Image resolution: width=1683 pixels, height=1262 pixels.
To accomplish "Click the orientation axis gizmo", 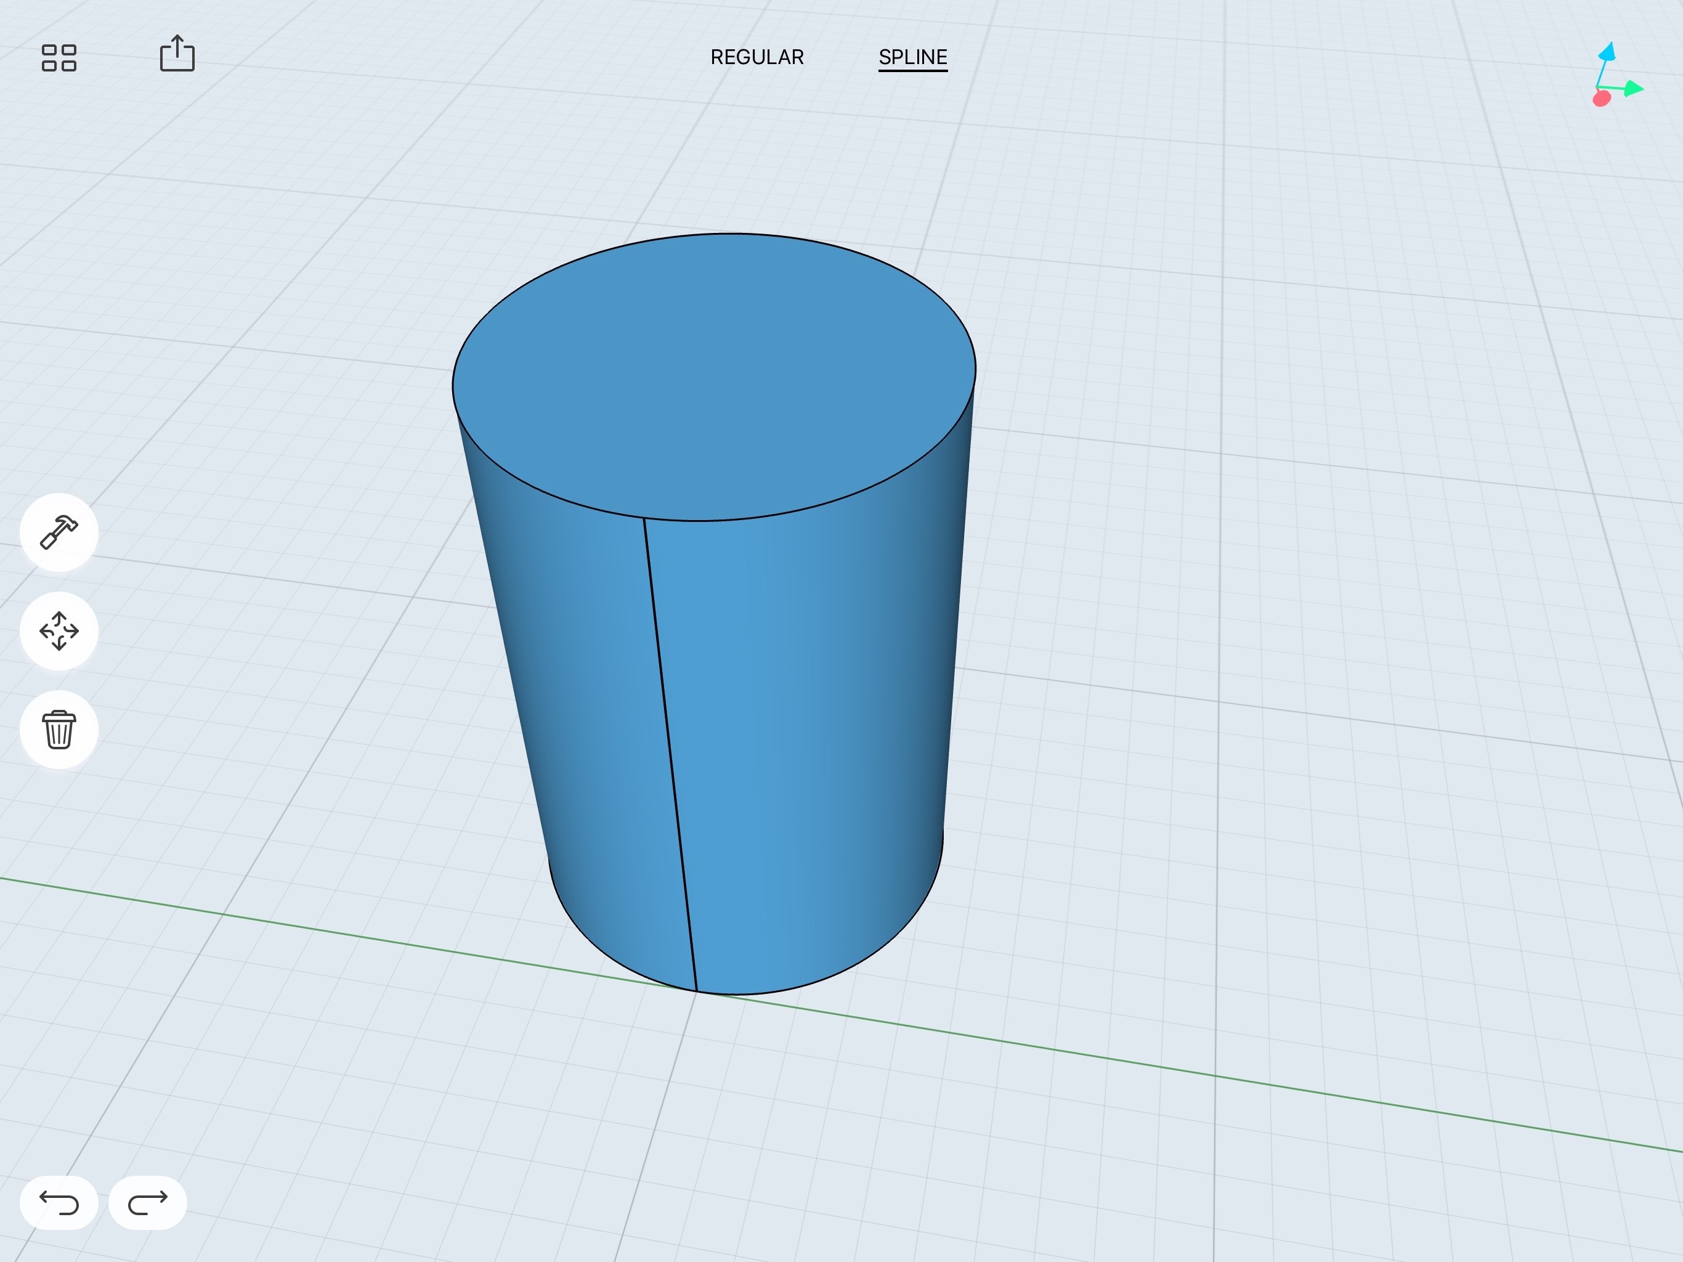I will pyautogui.click(x=1617, y=75).
